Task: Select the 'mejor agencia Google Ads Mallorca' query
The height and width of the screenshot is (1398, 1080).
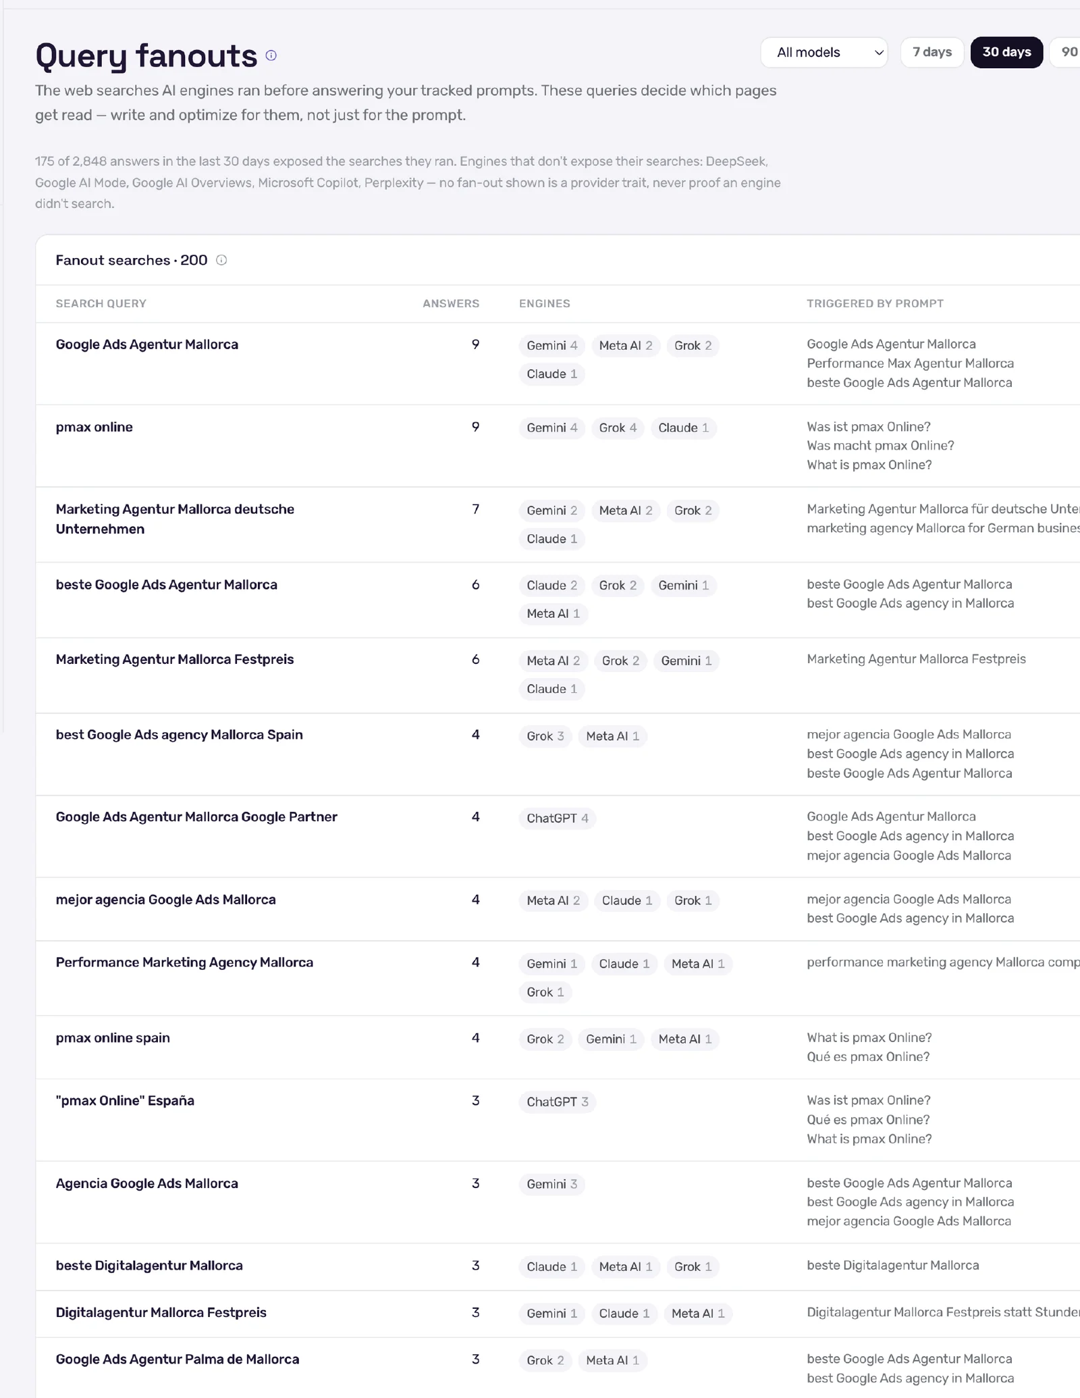Action: pos(165,900)
